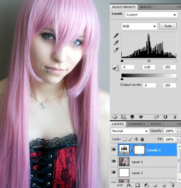Click the link layers icon

(x=119, y=185)
